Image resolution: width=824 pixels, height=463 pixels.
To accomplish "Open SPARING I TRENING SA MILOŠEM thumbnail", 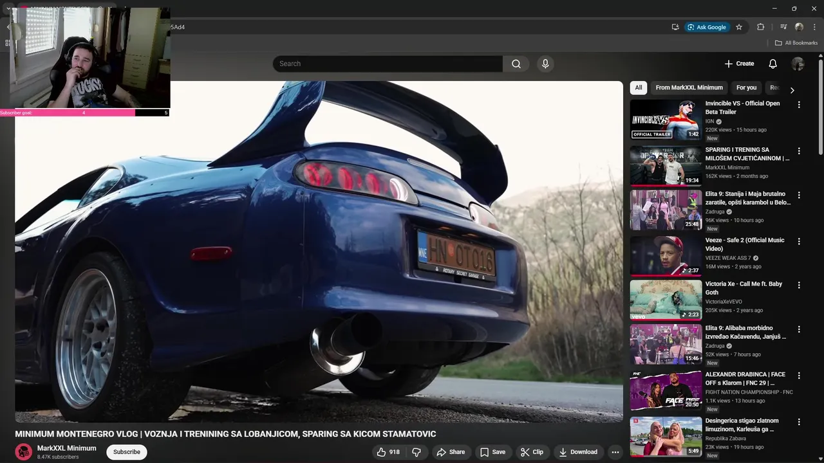I will tap(666, 165).
